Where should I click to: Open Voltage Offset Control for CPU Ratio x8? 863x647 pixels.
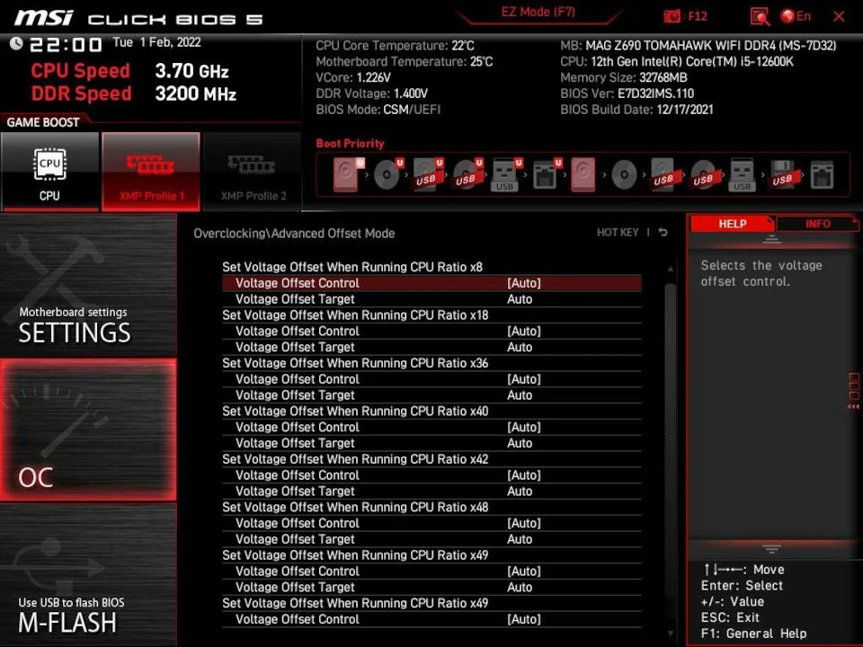click(431, 283)
